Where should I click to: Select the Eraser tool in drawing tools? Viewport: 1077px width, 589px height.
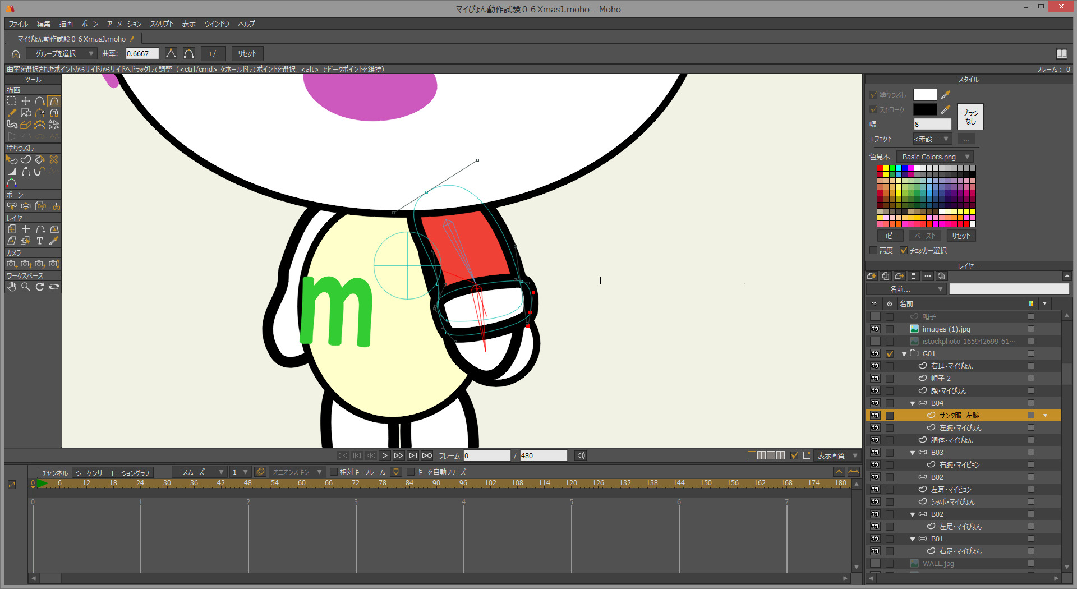pos(26,125)
